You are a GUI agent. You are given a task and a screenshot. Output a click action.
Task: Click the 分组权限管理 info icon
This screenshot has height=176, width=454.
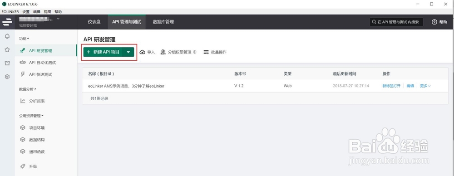pos(195,52)
